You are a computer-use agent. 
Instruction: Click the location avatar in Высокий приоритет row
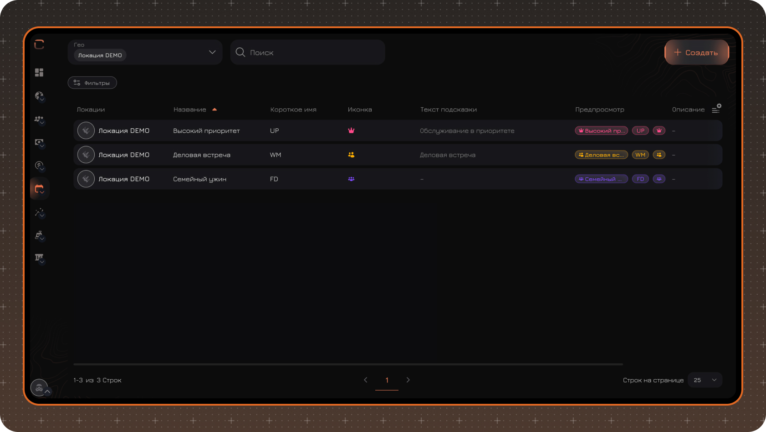tap(86, 131)
